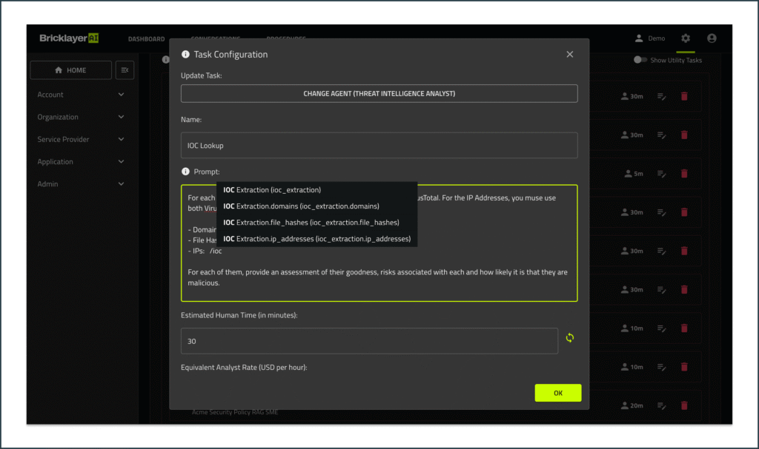Enable the Show Utility Tasks toggle
Viewport: 759px width, 449px height.
639,60
